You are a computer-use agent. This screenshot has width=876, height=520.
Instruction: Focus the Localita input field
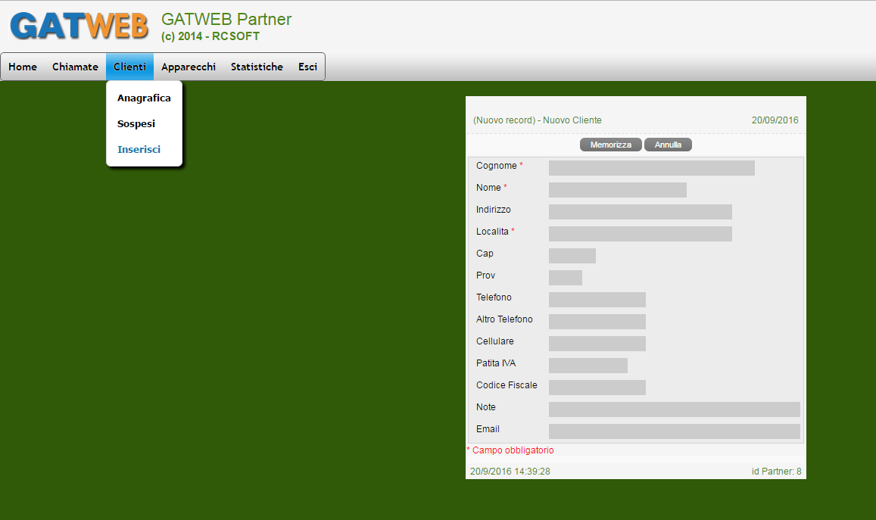pos(641,233)
